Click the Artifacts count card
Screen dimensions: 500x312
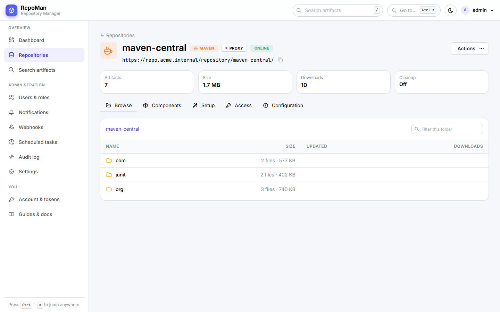click(x=147, y=82)
